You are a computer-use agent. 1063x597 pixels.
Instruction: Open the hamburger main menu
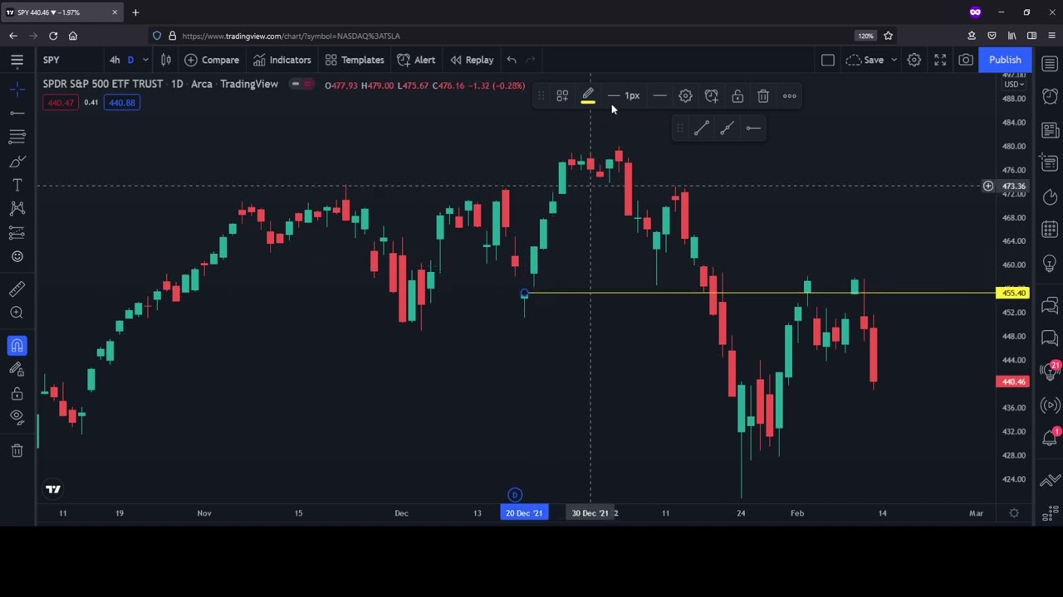tap(17, 60)
